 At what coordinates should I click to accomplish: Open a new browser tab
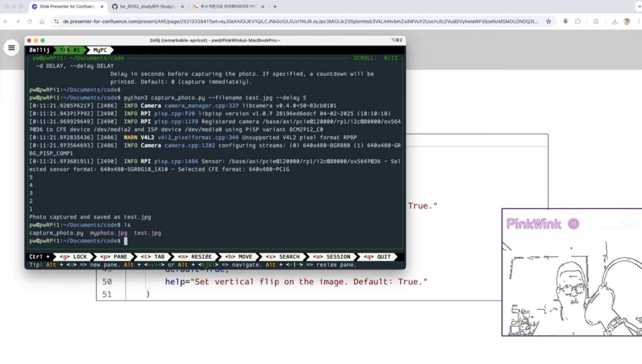(x=275, y=6)
